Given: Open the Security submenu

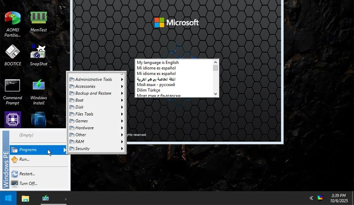Looking at the screenshot, I should [x=97, y=149].
